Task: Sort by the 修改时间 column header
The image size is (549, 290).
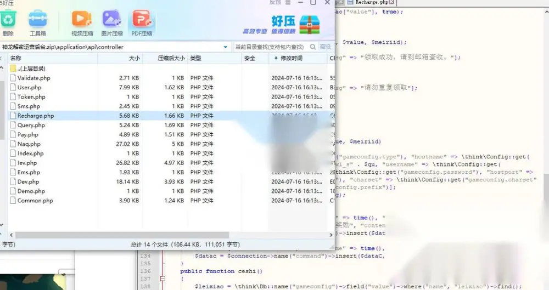Action: click(298, 58)
